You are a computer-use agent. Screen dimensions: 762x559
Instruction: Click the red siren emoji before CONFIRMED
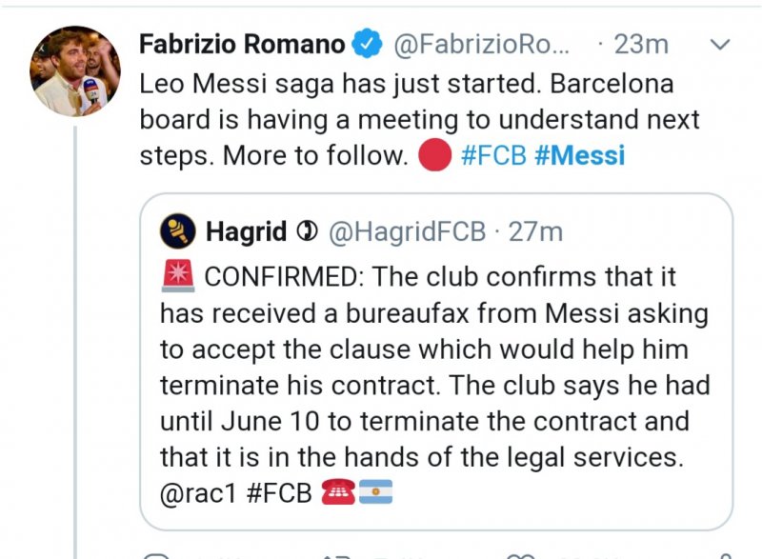pyautogui.click(x=178, y=276)
